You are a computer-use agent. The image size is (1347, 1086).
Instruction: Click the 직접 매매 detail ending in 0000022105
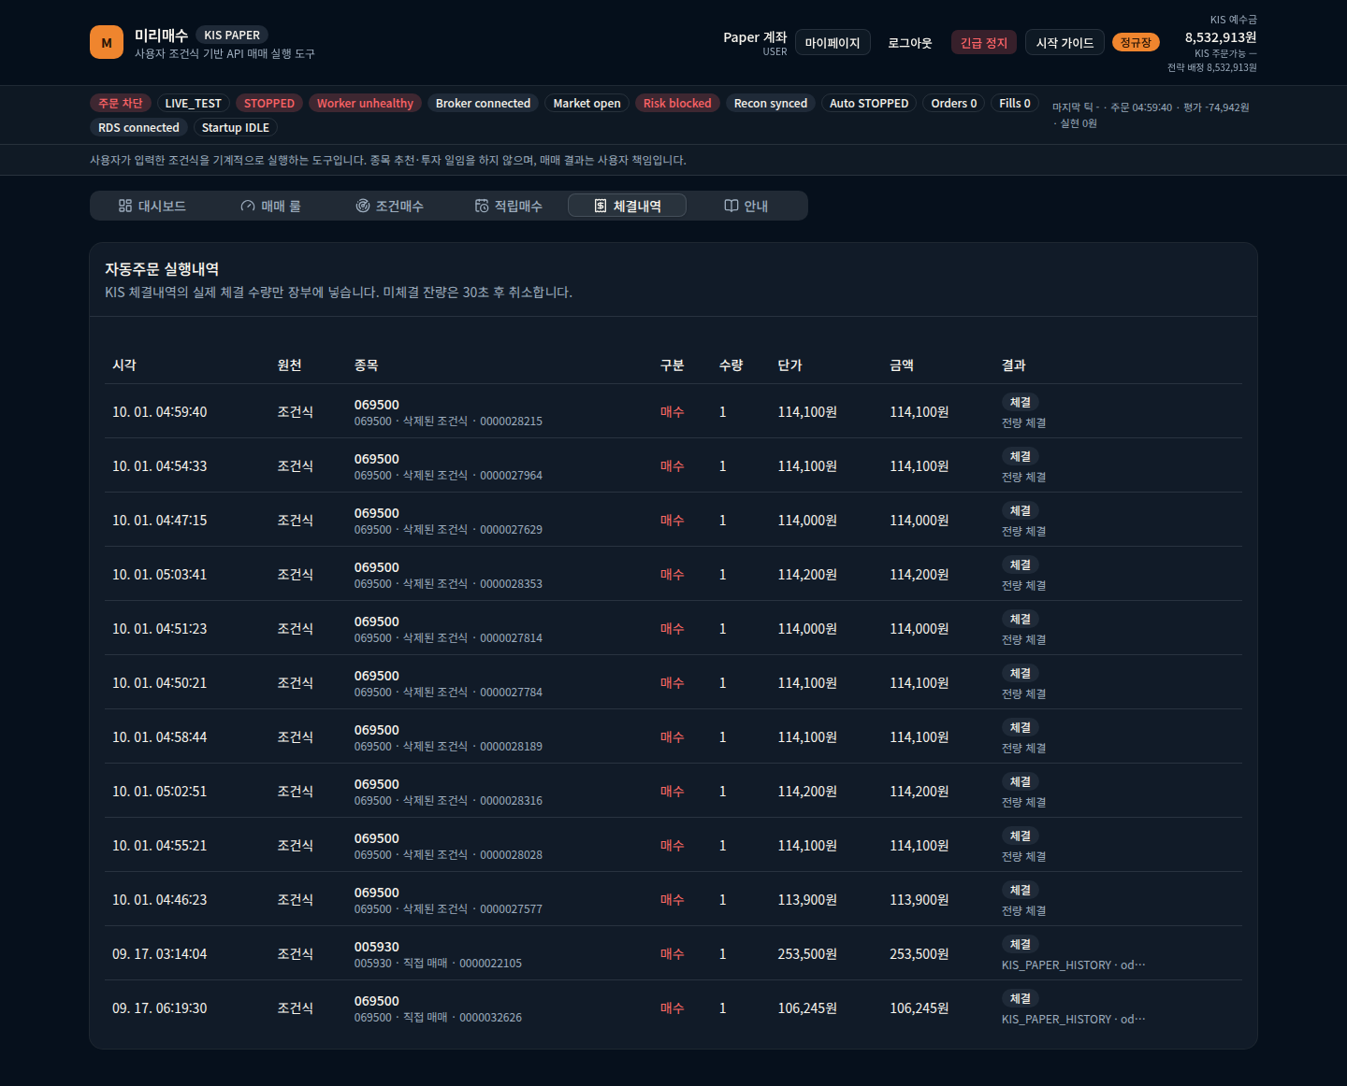coord(438,963)
